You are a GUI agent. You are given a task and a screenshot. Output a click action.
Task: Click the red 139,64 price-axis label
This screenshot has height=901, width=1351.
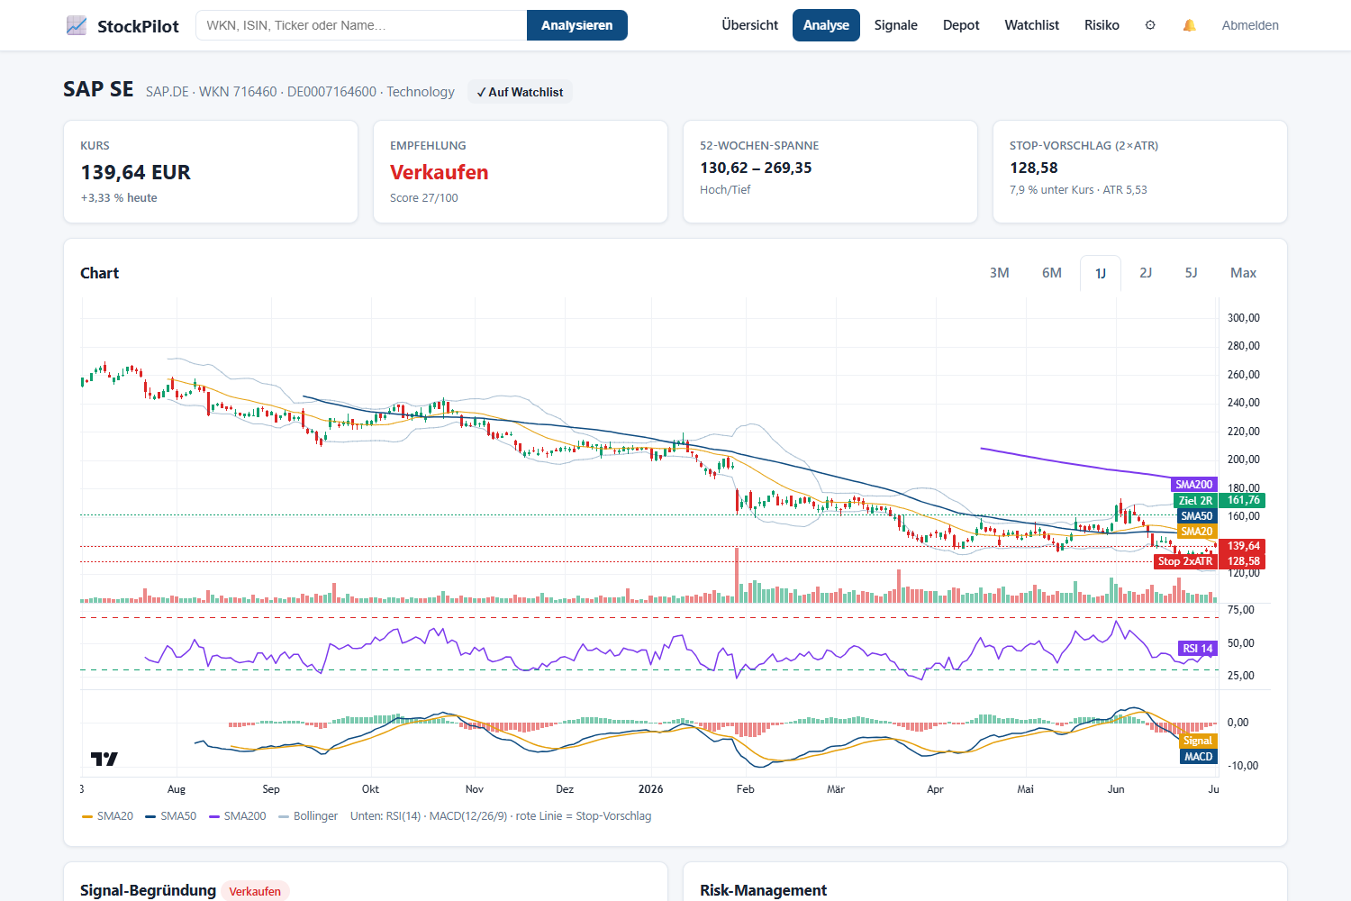1244,546
